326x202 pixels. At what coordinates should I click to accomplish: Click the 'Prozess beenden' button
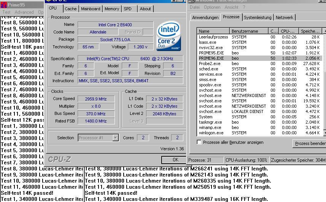point(309,143)
